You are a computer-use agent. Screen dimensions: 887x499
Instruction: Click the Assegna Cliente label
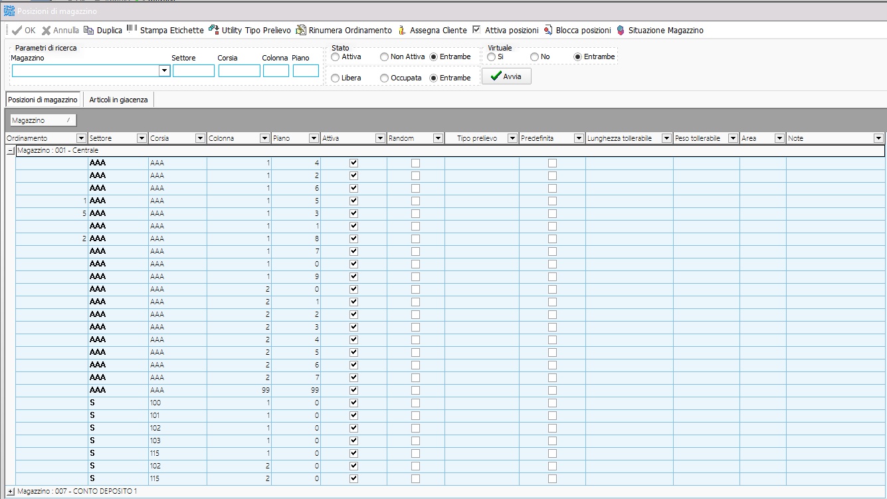438,31
